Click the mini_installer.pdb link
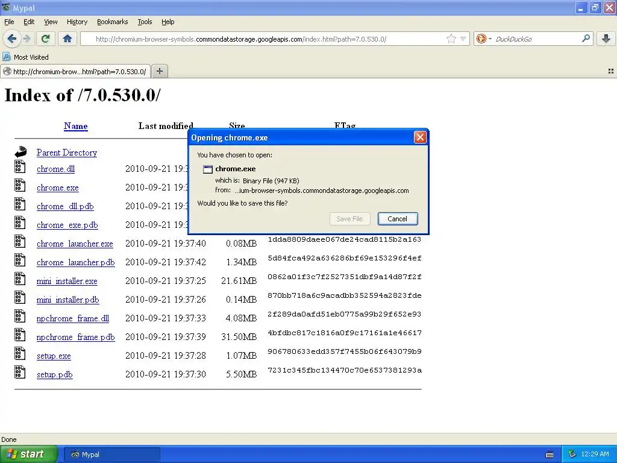The width and height of the screenshot is (617, 463). [x=67, y=300]
